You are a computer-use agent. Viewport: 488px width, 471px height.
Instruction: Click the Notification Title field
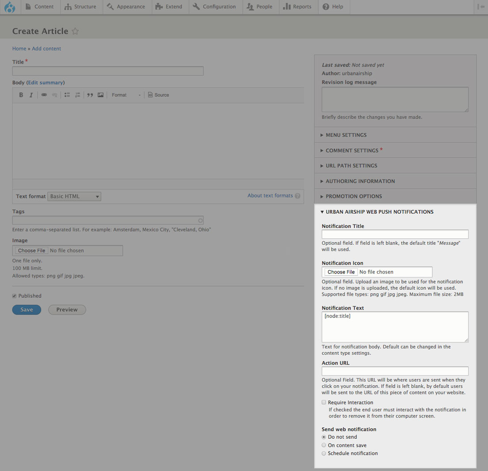point(395,234)
